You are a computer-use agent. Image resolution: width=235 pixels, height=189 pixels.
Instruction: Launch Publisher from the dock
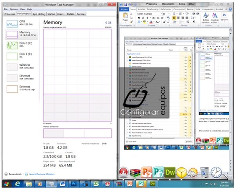point(158,172)
